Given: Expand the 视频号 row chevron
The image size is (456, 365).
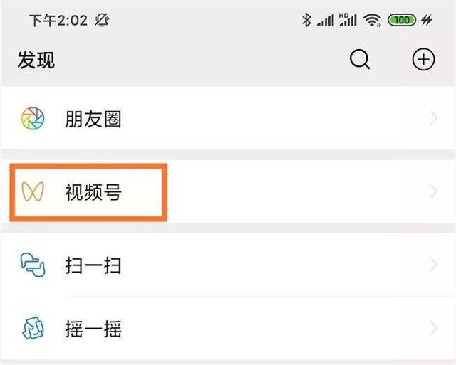Looking at the screenshot, I should (434, 191).
